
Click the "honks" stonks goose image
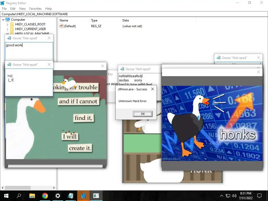212,123
